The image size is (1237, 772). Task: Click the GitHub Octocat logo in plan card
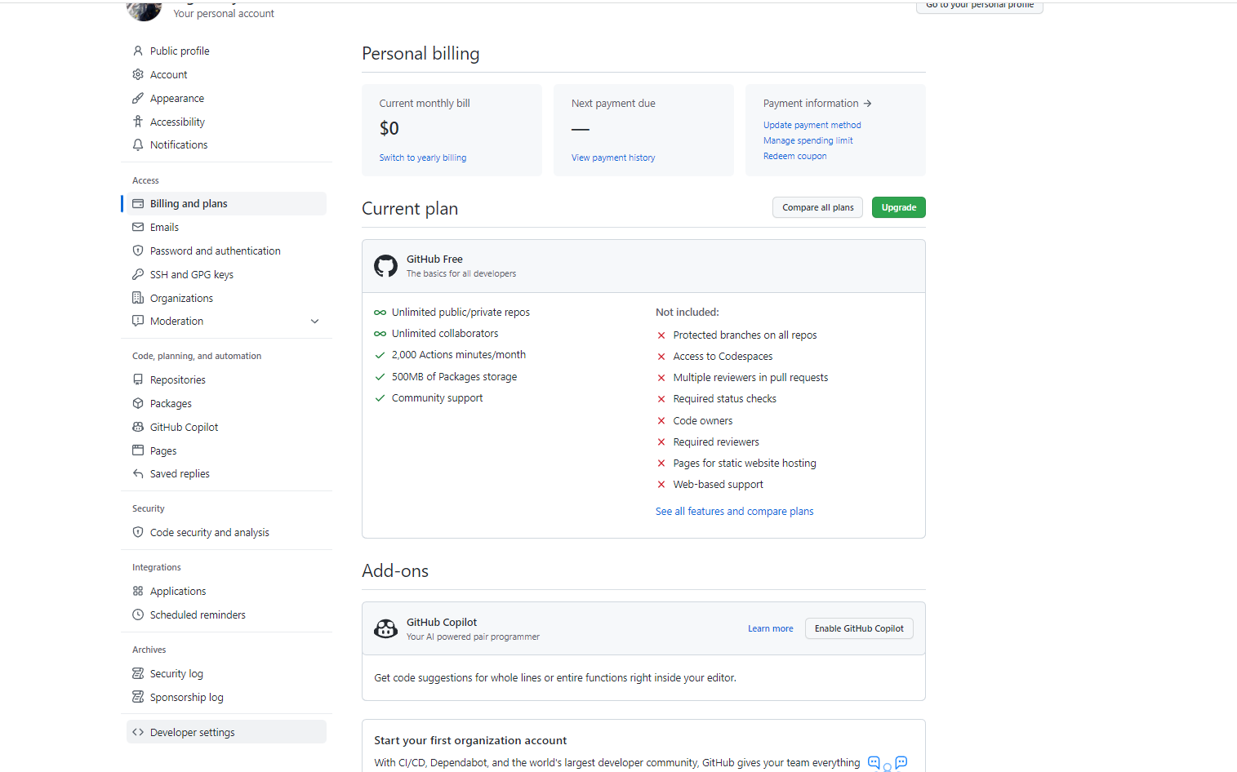click(x=385, y=266)
